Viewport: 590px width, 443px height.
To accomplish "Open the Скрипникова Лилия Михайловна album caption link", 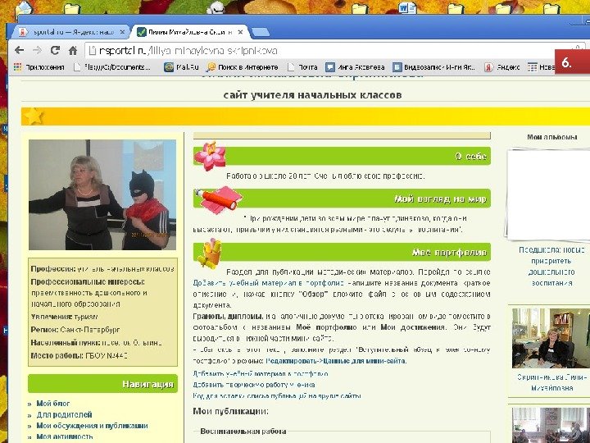I will [x=552, y=382].
